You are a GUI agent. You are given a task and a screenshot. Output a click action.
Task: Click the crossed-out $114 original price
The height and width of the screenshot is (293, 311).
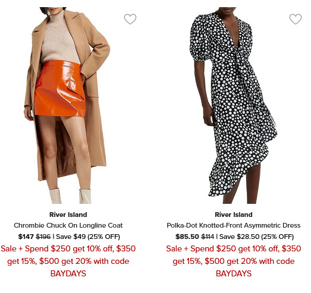[x=208, y=237]
